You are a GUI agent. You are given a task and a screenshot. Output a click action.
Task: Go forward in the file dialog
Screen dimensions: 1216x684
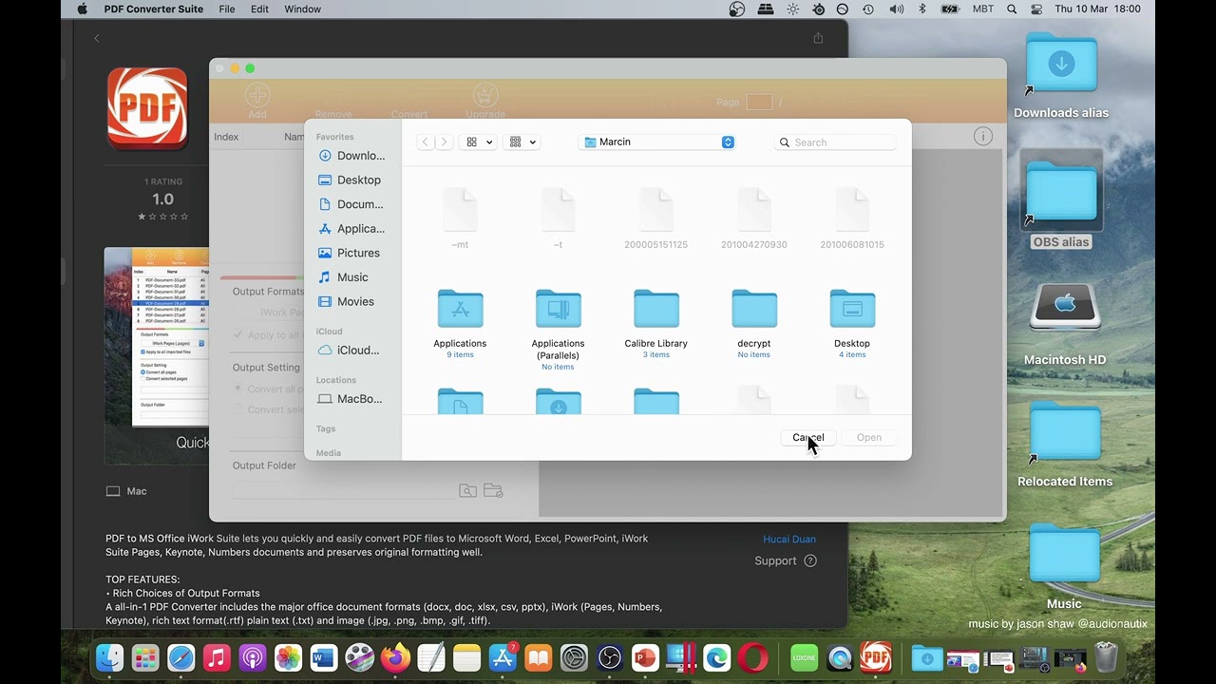click(444, 142)
